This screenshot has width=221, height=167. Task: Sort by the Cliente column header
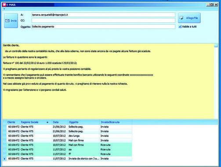(13, 122)
